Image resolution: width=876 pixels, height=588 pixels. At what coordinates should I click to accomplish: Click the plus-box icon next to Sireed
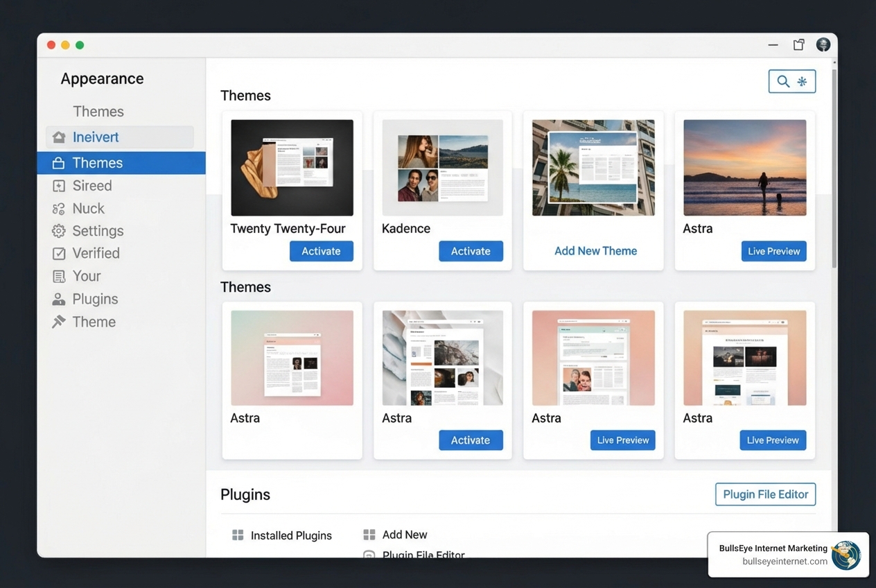coord(59,186)
